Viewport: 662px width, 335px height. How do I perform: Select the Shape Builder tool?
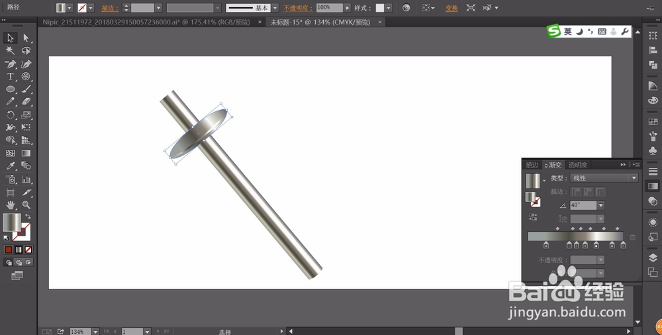[x=10, y=140]
